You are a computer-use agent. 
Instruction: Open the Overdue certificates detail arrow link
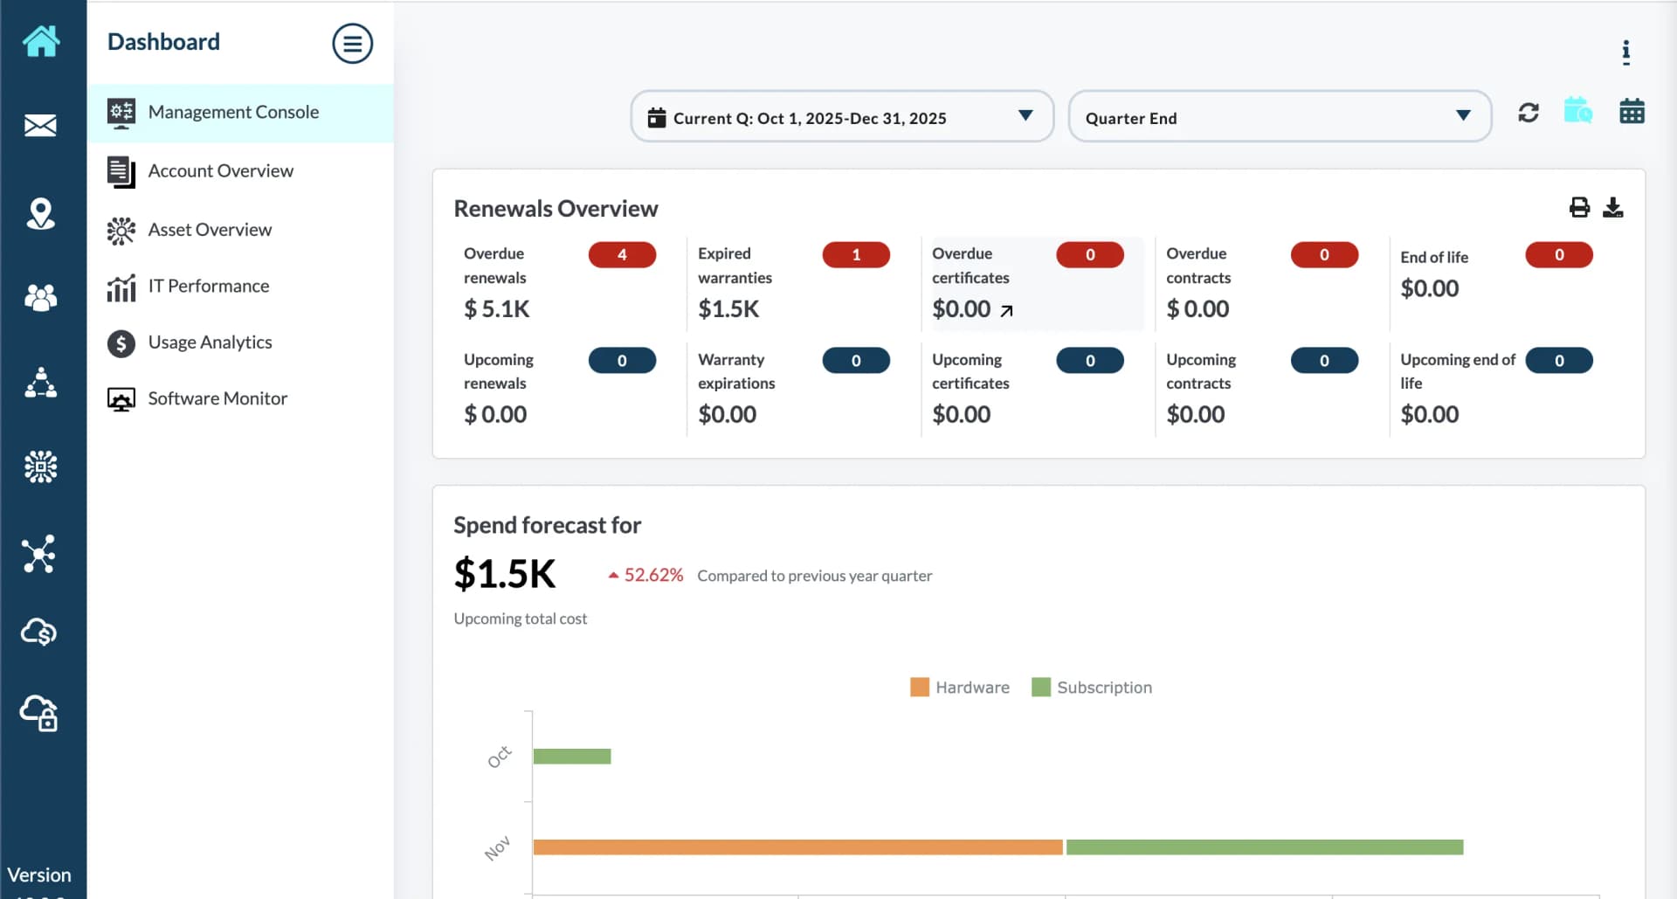point(1006,310)
